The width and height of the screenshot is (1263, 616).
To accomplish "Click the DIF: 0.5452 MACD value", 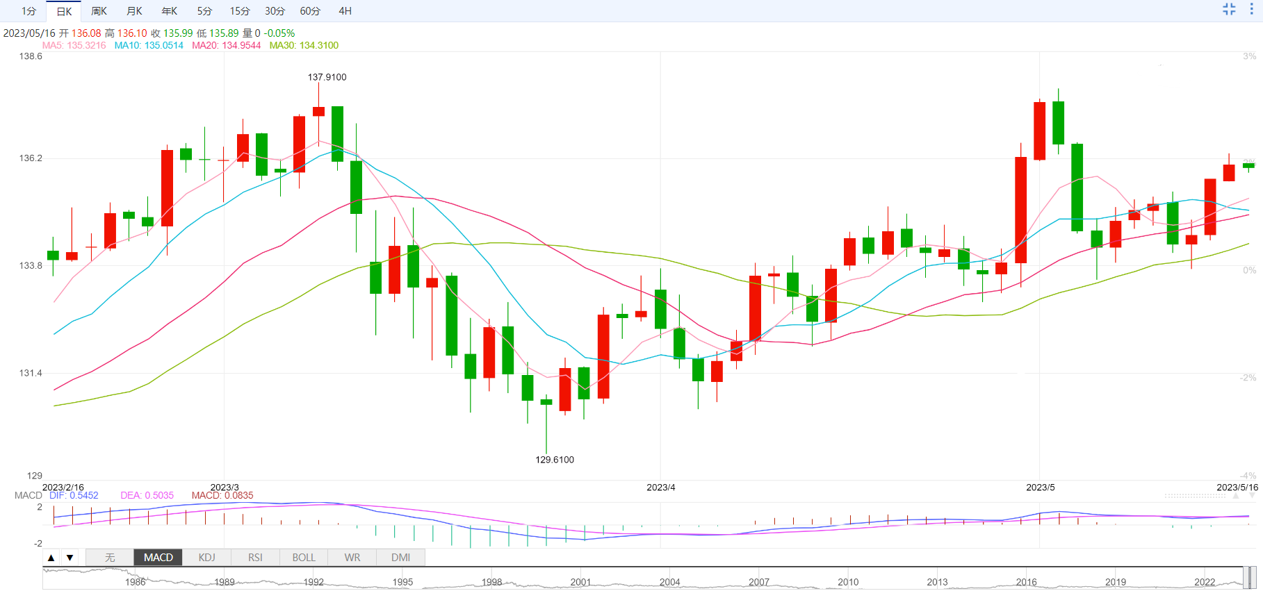I will tap(74, 495).
